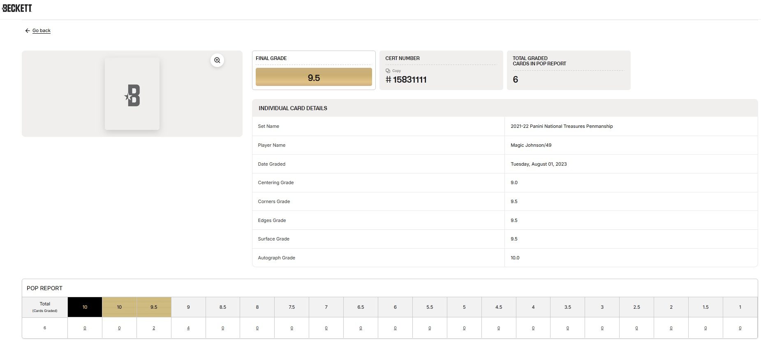Open the count link under grade 8.5
This screenshot has height=342, width=761.
pos(223,328)
